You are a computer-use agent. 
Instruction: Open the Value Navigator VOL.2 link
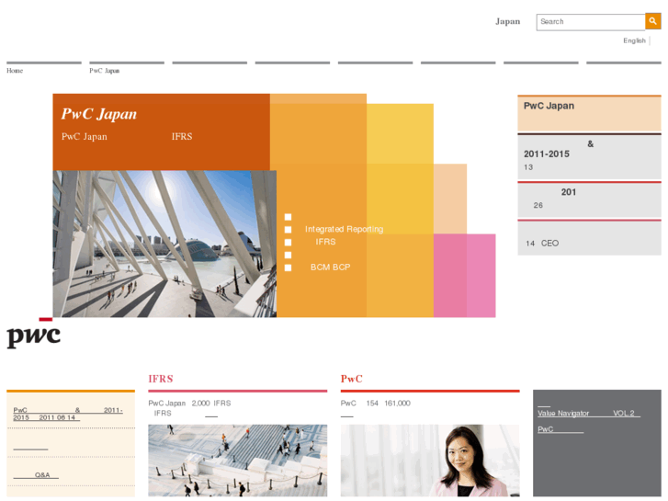[588, 413]
